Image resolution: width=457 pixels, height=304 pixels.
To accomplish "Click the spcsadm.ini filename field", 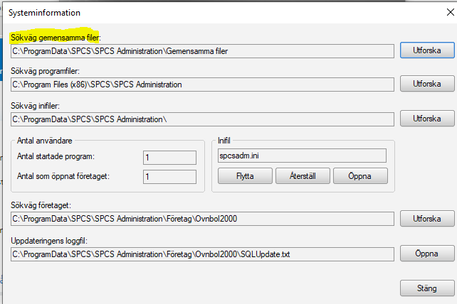I will tap(302, 155).
